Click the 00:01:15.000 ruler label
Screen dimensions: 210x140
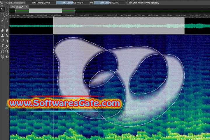pos(195,15)
